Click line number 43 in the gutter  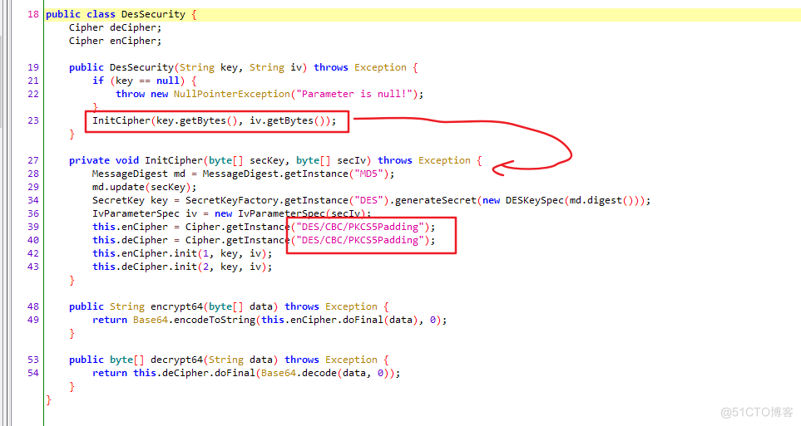click(x=32, y=267)
